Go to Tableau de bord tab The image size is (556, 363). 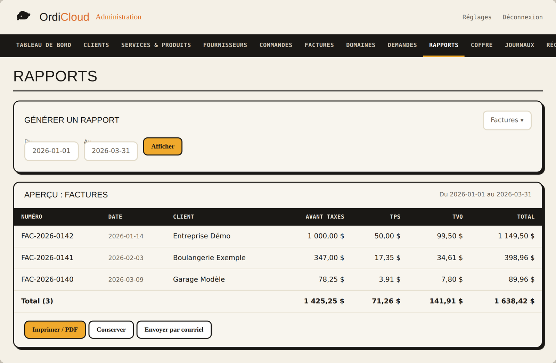pos(44,45)
